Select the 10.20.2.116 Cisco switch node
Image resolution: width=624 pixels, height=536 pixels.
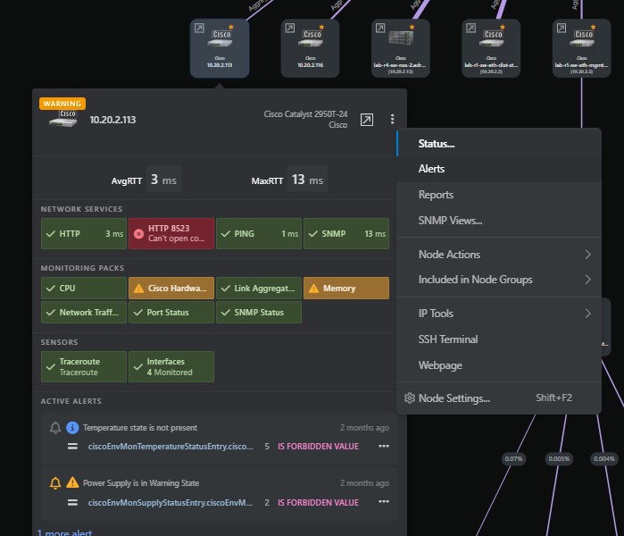(310, 48)
